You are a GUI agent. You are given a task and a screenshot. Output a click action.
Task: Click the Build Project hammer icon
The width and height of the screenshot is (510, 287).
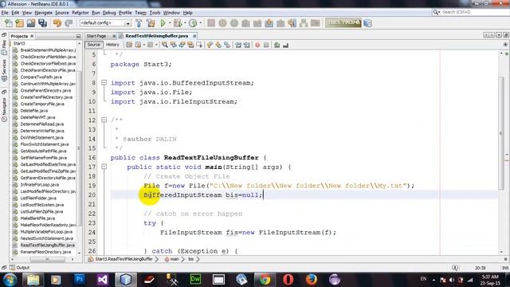[x=139, y=23]
